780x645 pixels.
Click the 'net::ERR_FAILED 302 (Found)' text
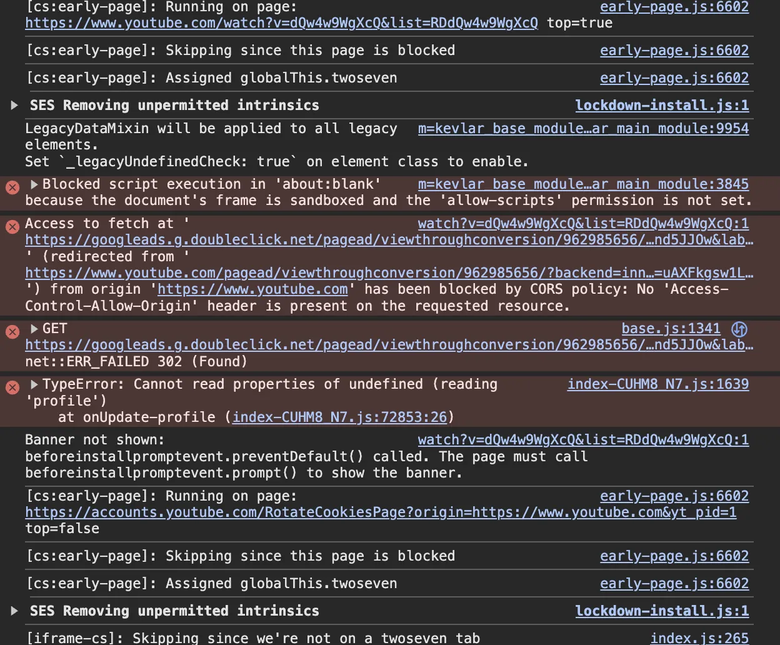pyautogui.click(x=136, y=362)
